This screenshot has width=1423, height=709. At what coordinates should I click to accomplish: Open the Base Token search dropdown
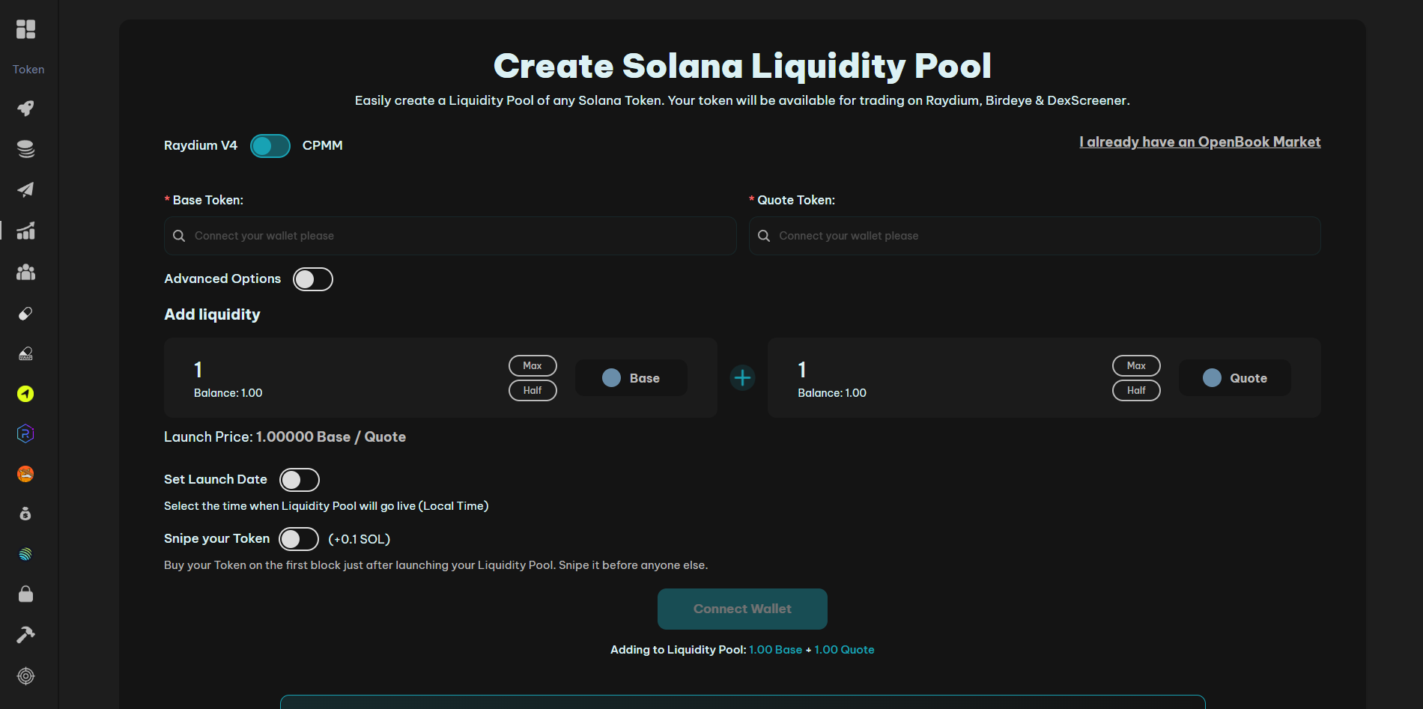point(450,236)
